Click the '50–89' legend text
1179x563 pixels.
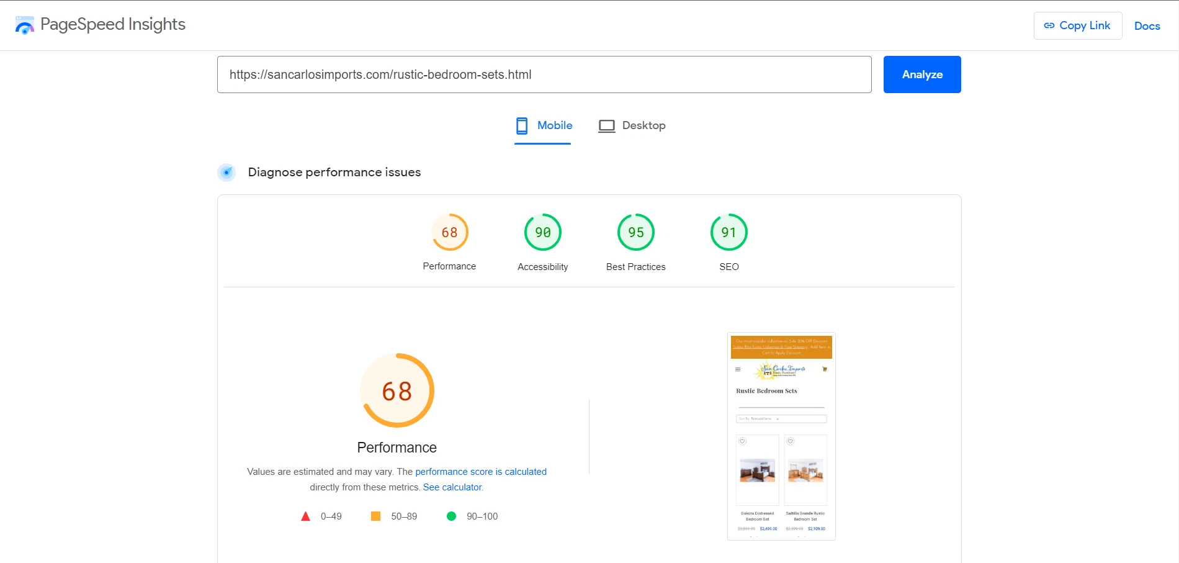tap(404, 516)
